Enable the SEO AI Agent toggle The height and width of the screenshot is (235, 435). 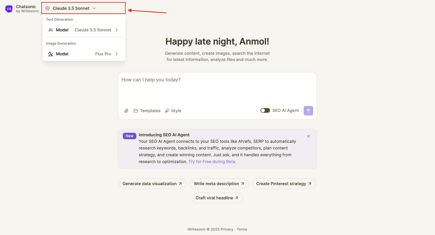(265, 110)
